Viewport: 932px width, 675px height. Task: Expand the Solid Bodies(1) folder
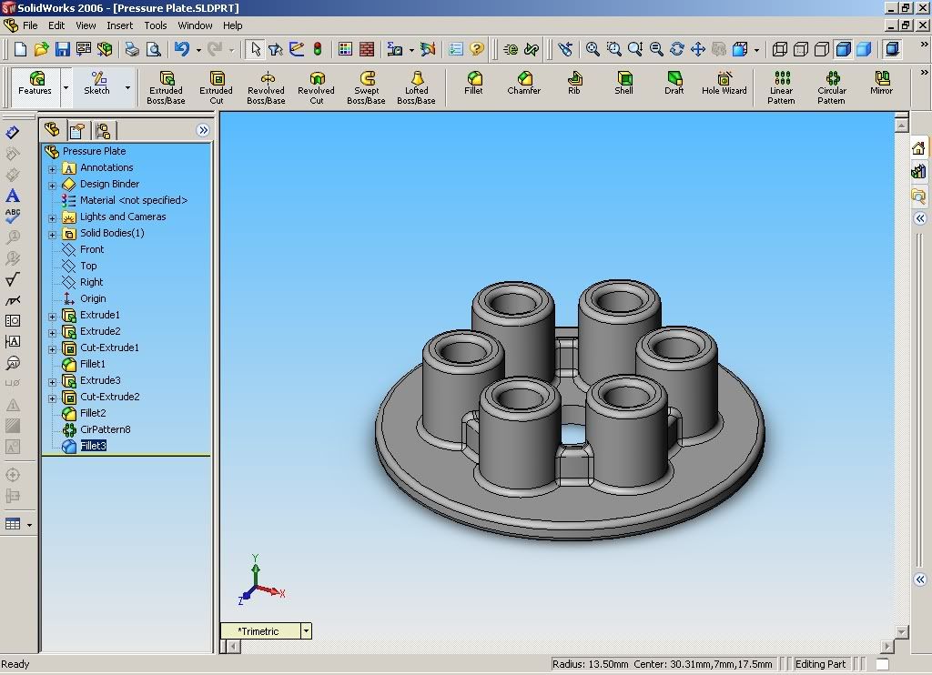pos(52,234)
